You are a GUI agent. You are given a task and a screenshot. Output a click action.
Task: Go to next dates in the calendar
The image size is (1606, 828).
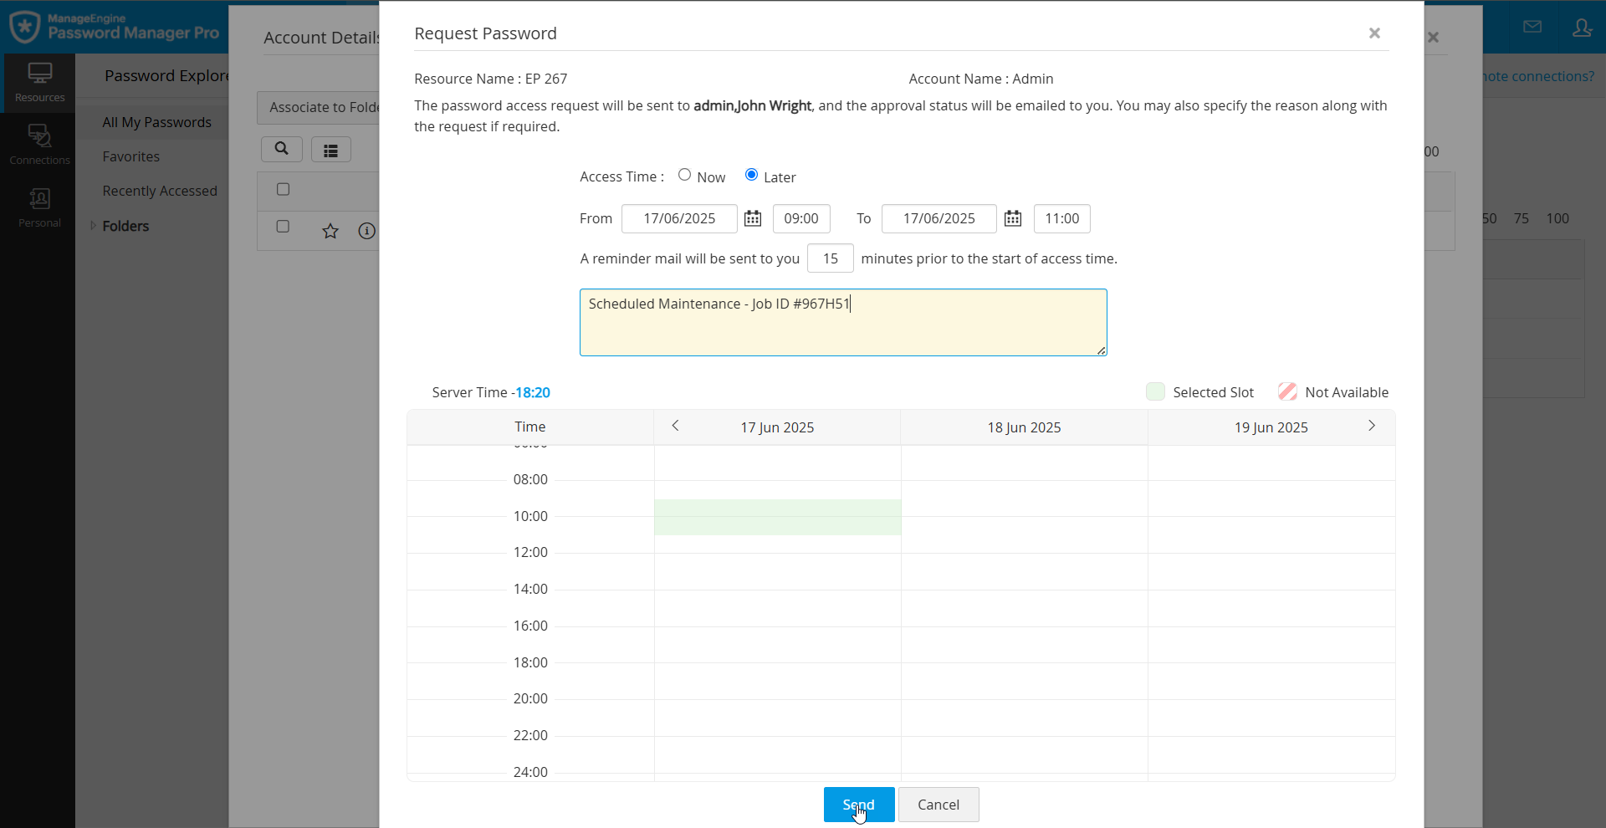point(1372,426)
